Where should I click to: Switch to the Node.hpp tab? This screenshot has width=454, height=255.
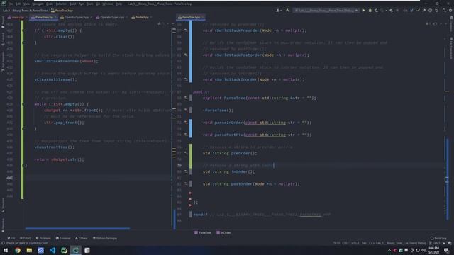point(141,17)
